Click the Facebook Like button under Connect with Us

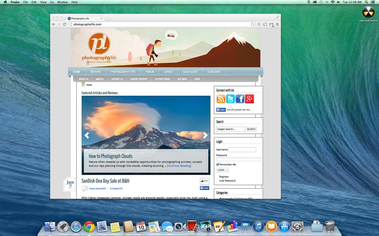221,110
